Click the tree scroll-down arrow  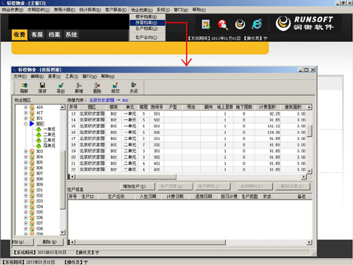[63, 232]
